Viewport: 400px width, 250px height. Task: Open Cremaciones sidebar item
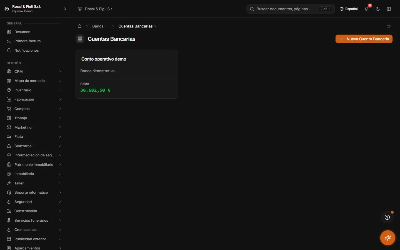[34, 230]
